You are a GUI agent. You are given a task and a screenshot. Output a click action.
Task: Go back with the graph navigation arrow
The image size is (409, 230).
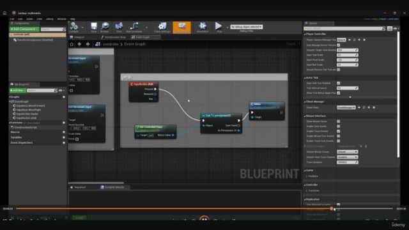(79, 44)
